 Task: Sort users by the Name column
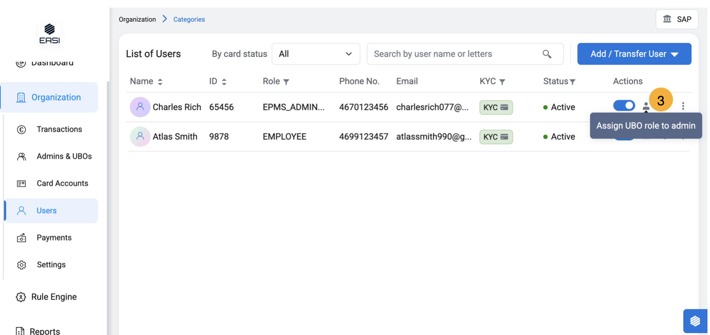160,82
